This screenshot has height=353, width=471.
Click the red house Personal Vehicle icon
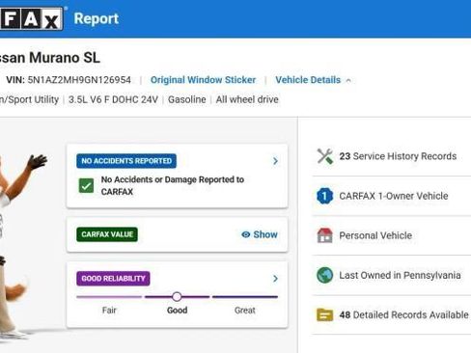coord(325,235)
